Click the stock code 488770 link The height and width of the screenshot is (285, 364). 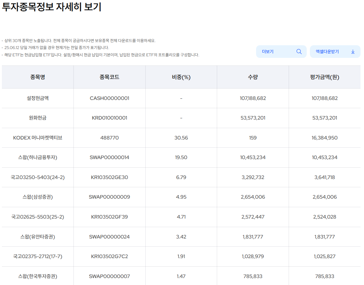pos(109,138)
